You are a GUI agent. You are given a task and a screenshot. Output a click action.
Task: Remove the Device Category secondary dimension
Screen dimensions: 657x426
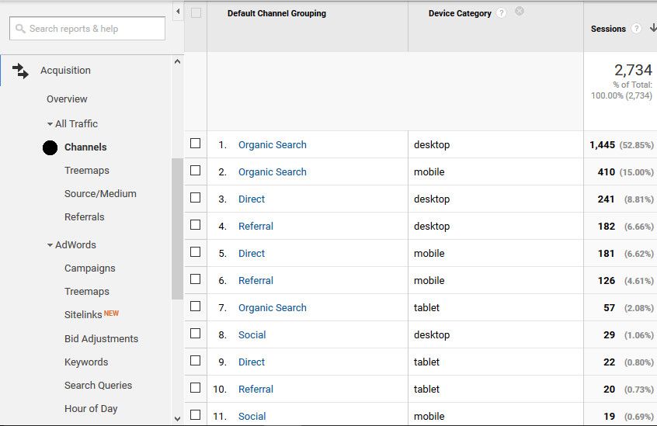click(520, 12)
